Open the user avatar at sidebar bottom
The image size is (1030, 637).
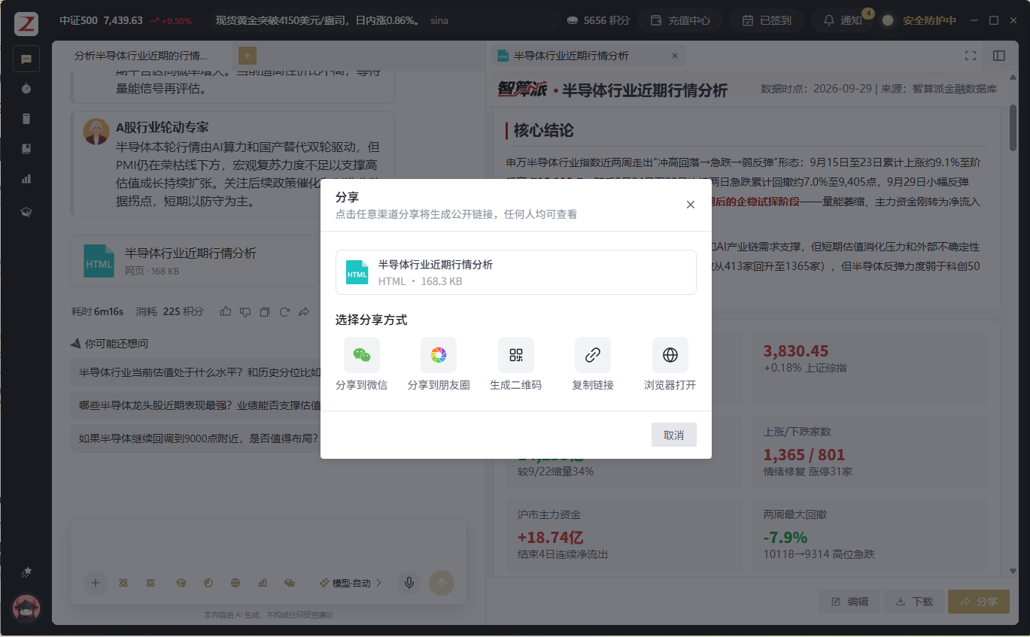point(26,608)
